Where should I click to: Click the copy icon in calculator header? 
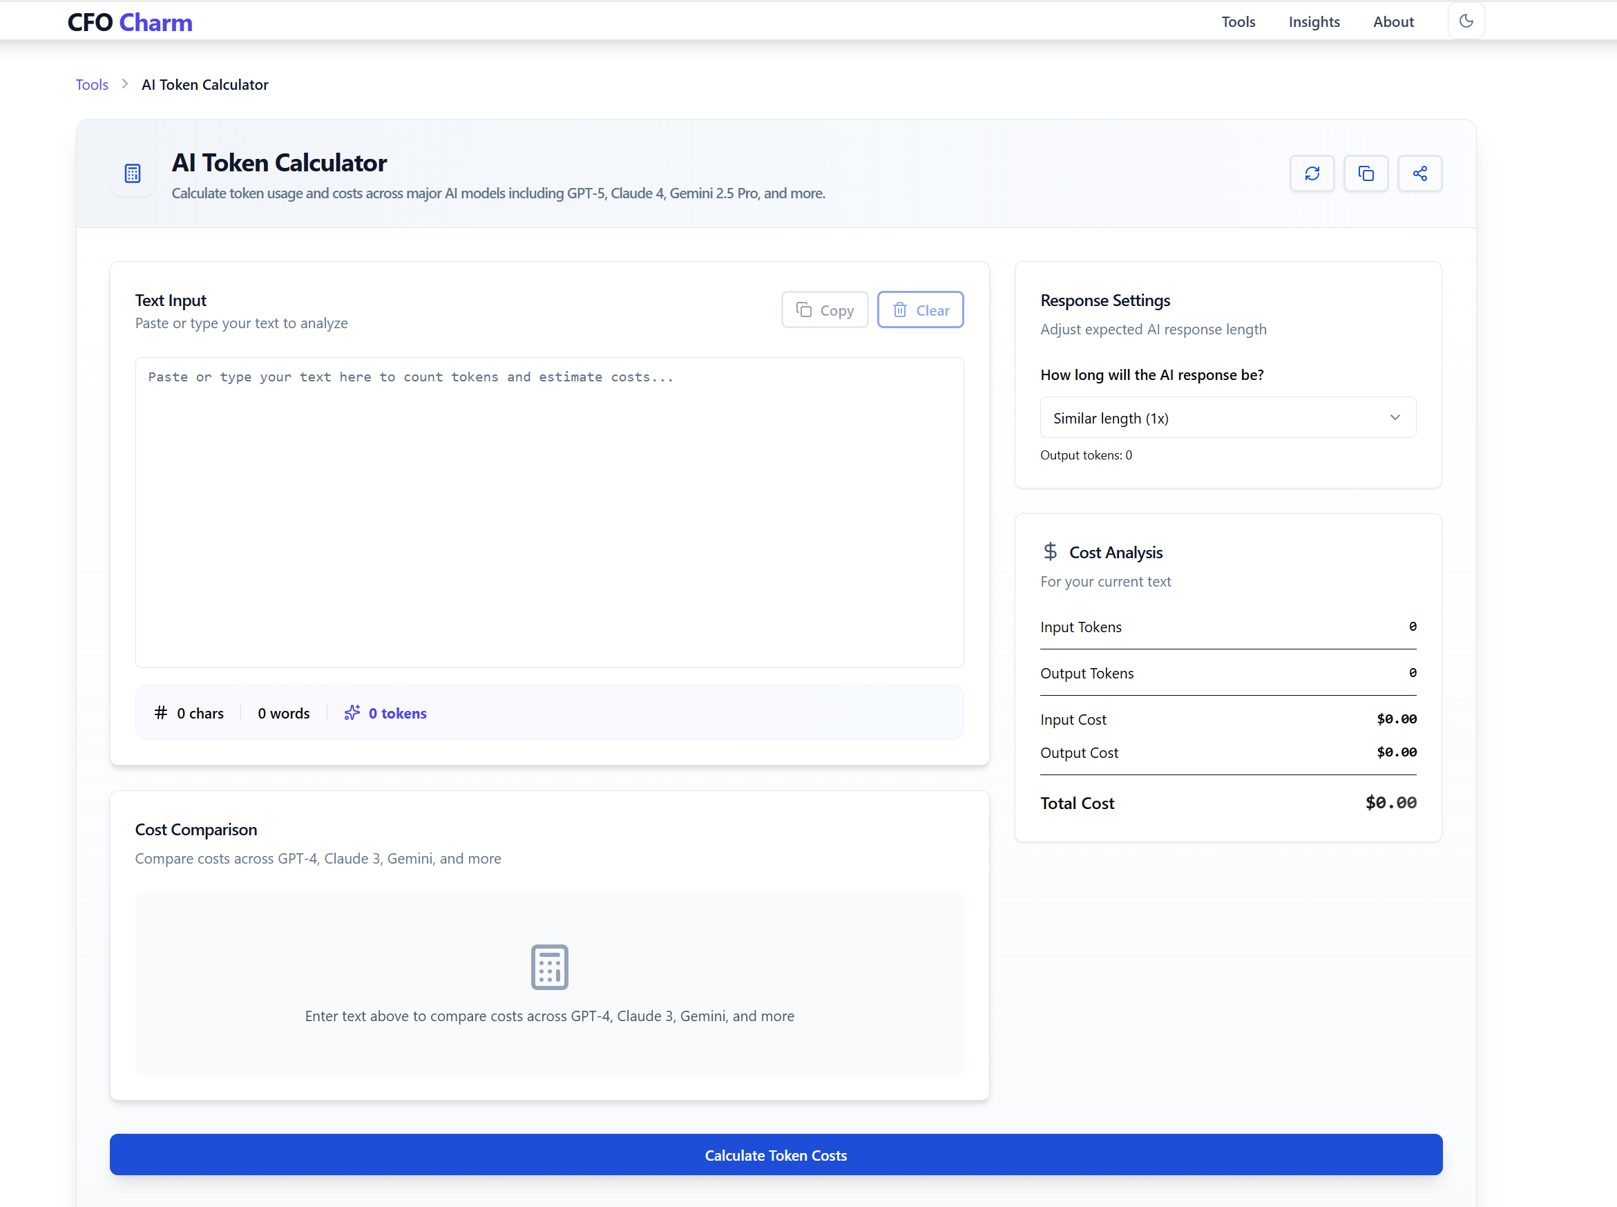(1365, 173)
